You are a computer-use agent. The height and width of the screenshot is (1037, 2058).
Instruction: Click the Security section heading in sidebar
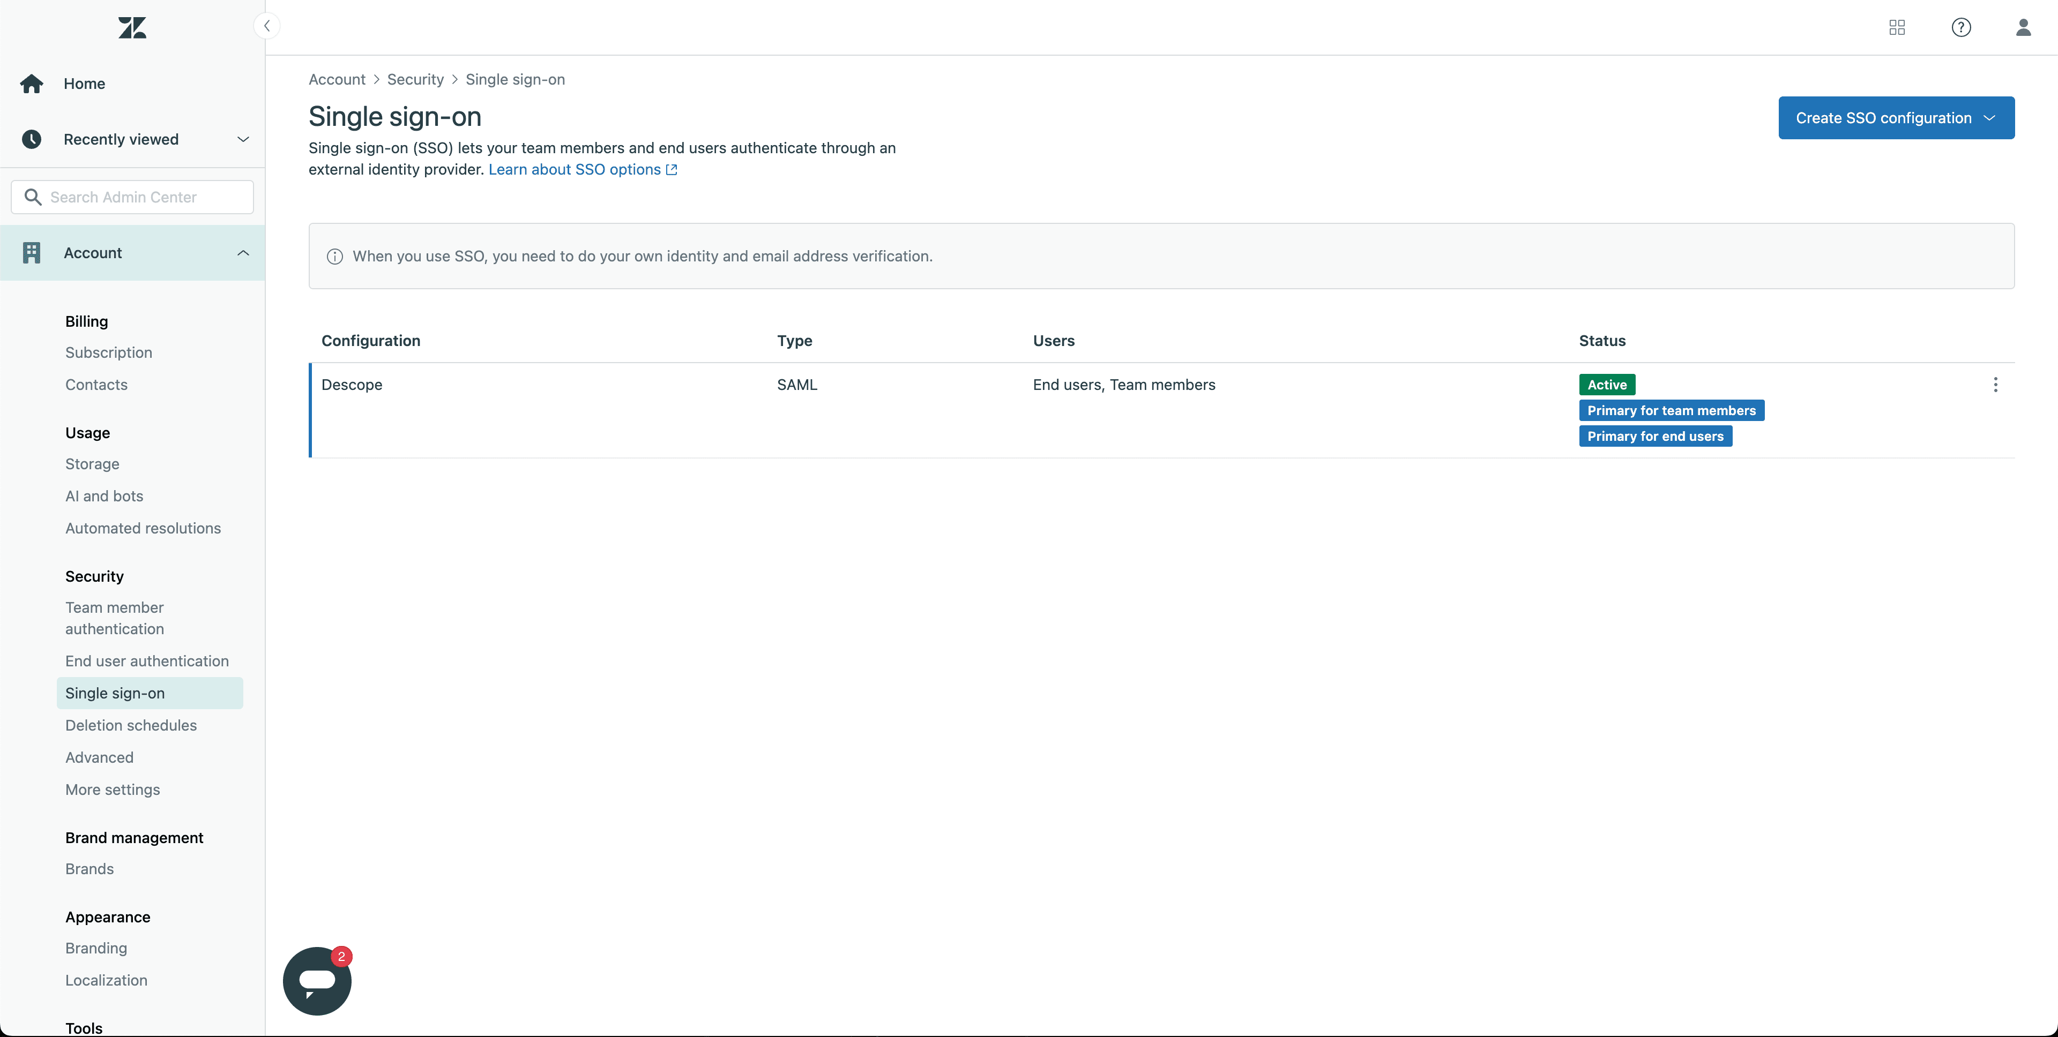[x=94, y=576]
